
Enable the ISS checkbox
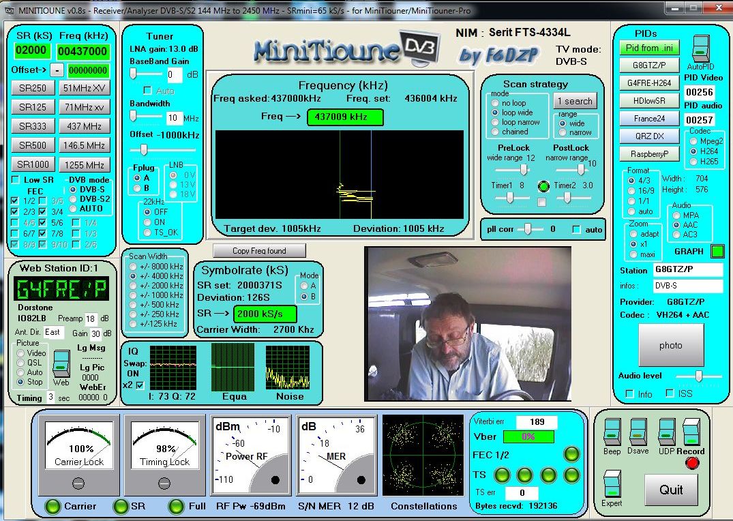670,393
